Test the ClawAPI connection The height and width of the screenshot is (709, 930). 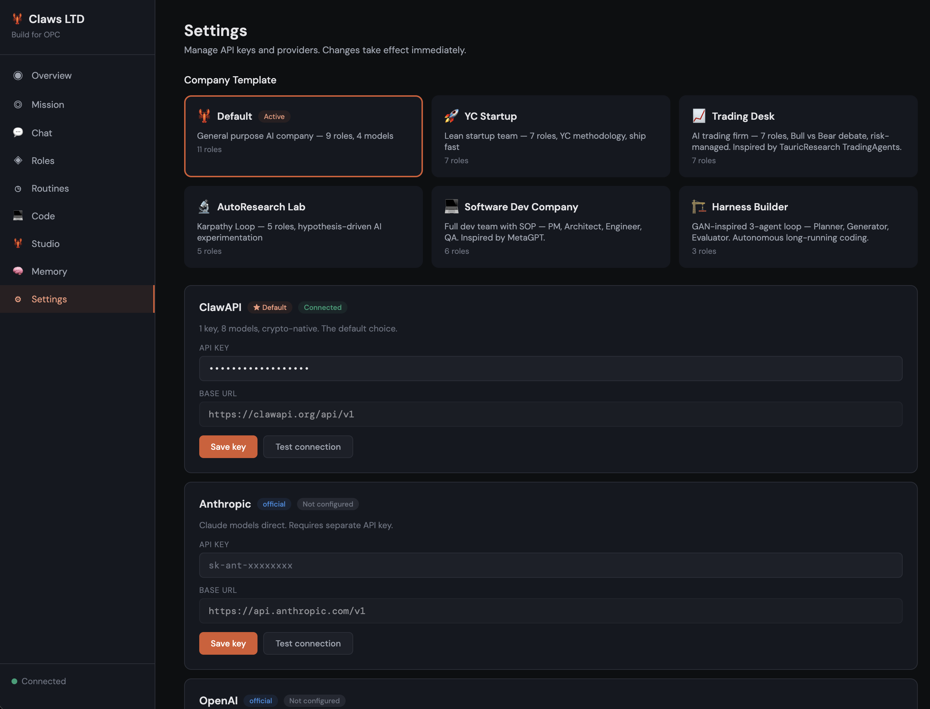tap(308, 447)
